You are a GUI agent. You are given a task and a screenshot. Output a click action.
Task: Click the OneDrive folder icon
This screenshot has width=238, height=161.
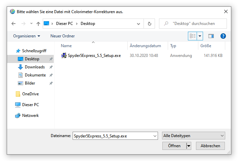pyautogui.click(x=18, y=94)
